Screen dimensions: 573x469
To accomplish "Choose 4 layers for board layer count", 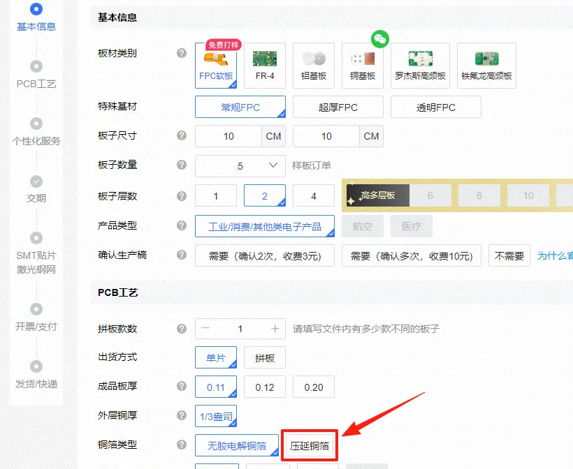I will coord(313,196).
